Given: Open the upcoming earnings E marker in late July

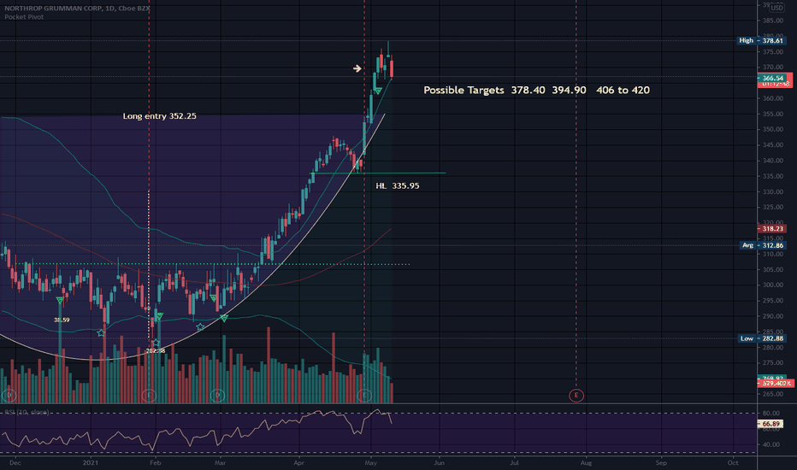Looking at the screenshot, I should 576,395.
